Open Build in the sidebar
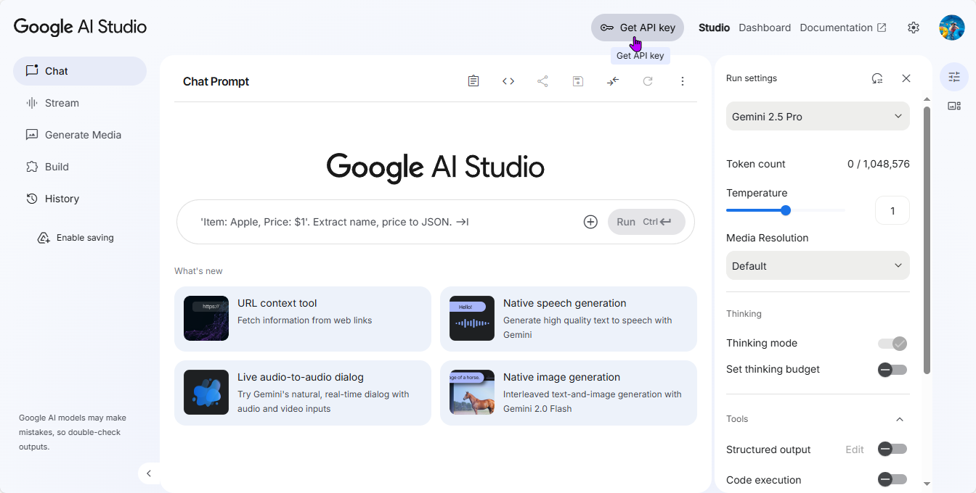Image resolution: width=976 pixels, height=493 pixels. (80, 167)
